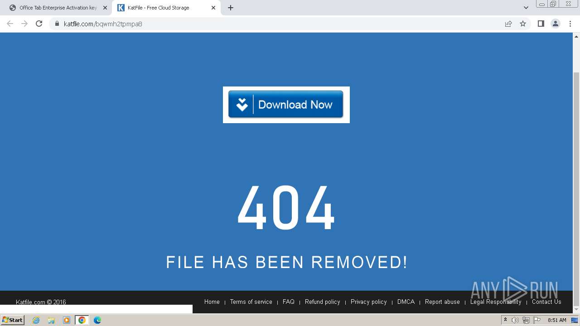Open a new browser tab
The width and height of the screenshot is (580, 326).
pyautogui.click(x=230, y=8)
